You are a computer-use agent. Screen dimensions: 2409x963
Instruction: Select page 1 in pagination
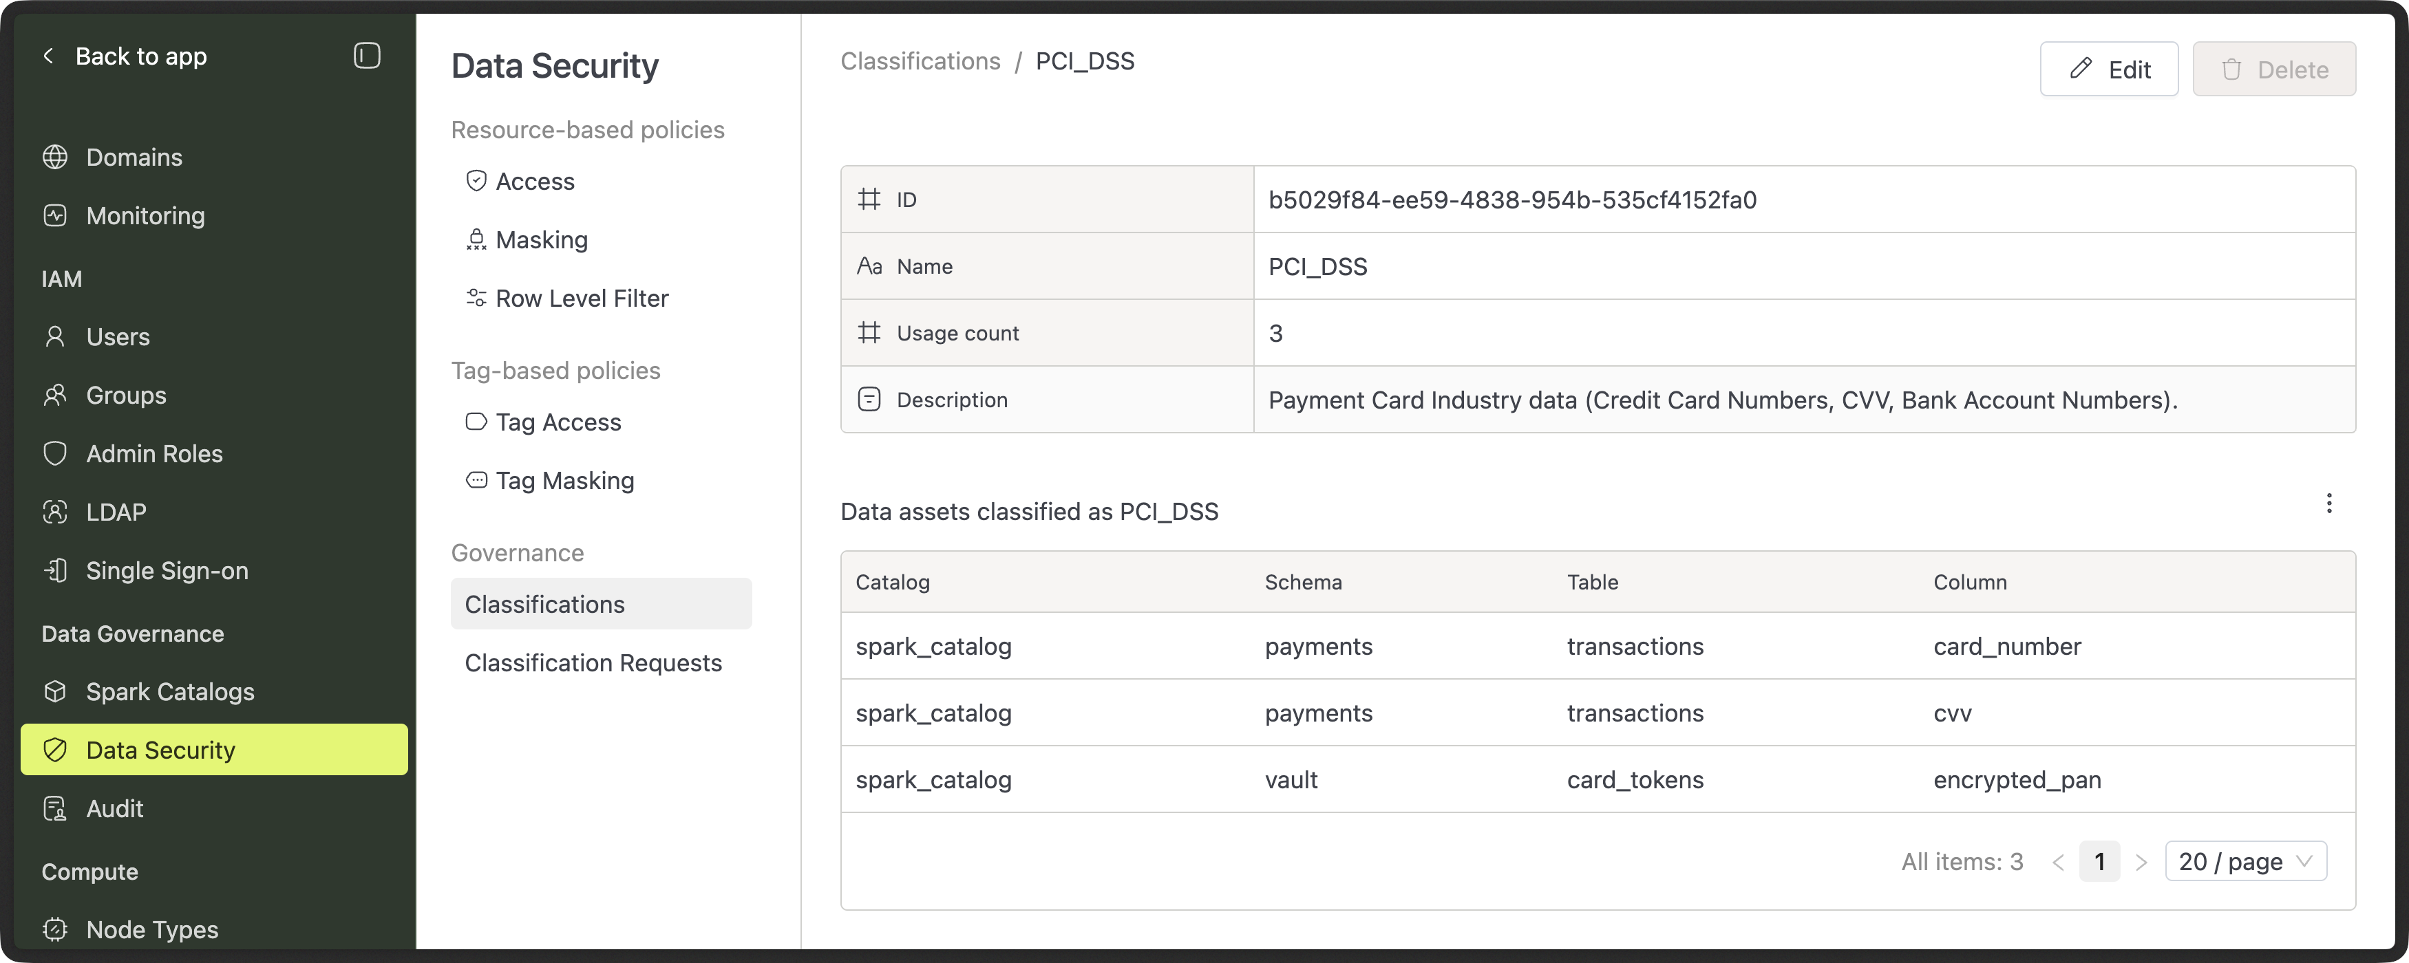coord(2099,861)
